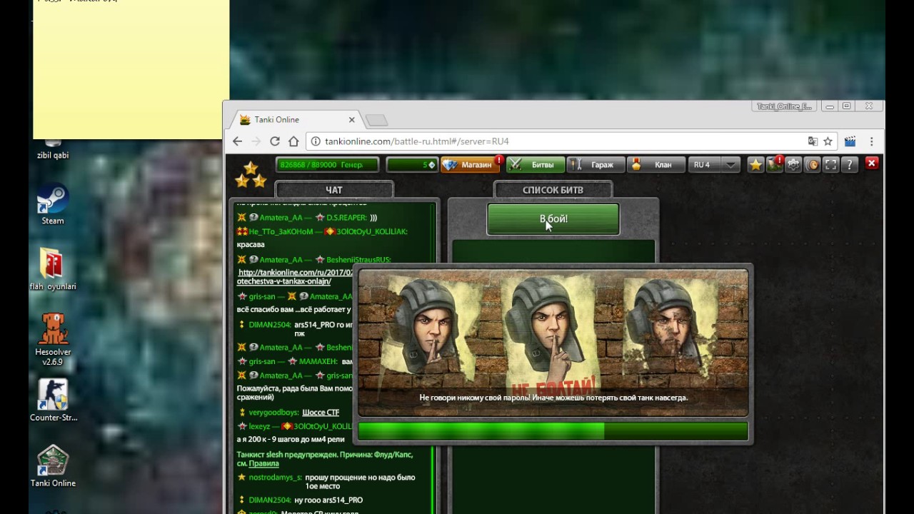The width and height of the screenshot is (914, 514).
Task: Open Hesoolver v2.6.9 desktop shortcut
Action: tap(53, 339)
